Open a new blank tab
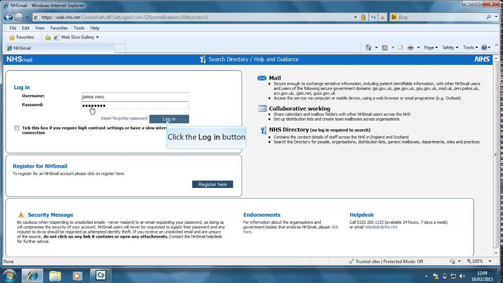This screenshot has width=503, height=283. [120, 48]
